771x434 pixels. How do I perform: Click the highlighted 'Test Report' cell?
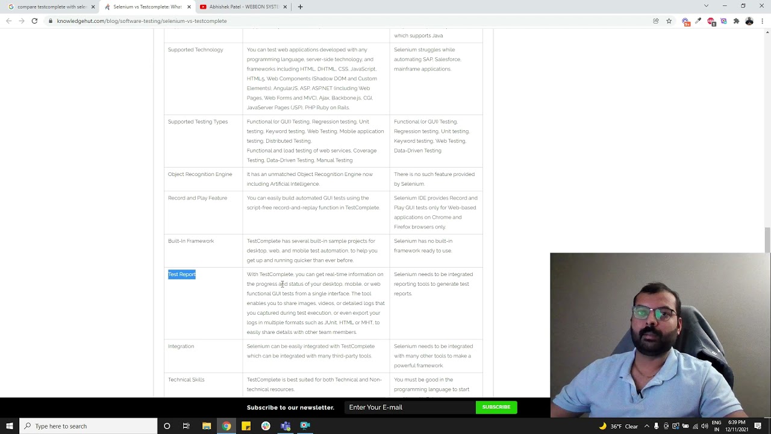tap(182, 274)
